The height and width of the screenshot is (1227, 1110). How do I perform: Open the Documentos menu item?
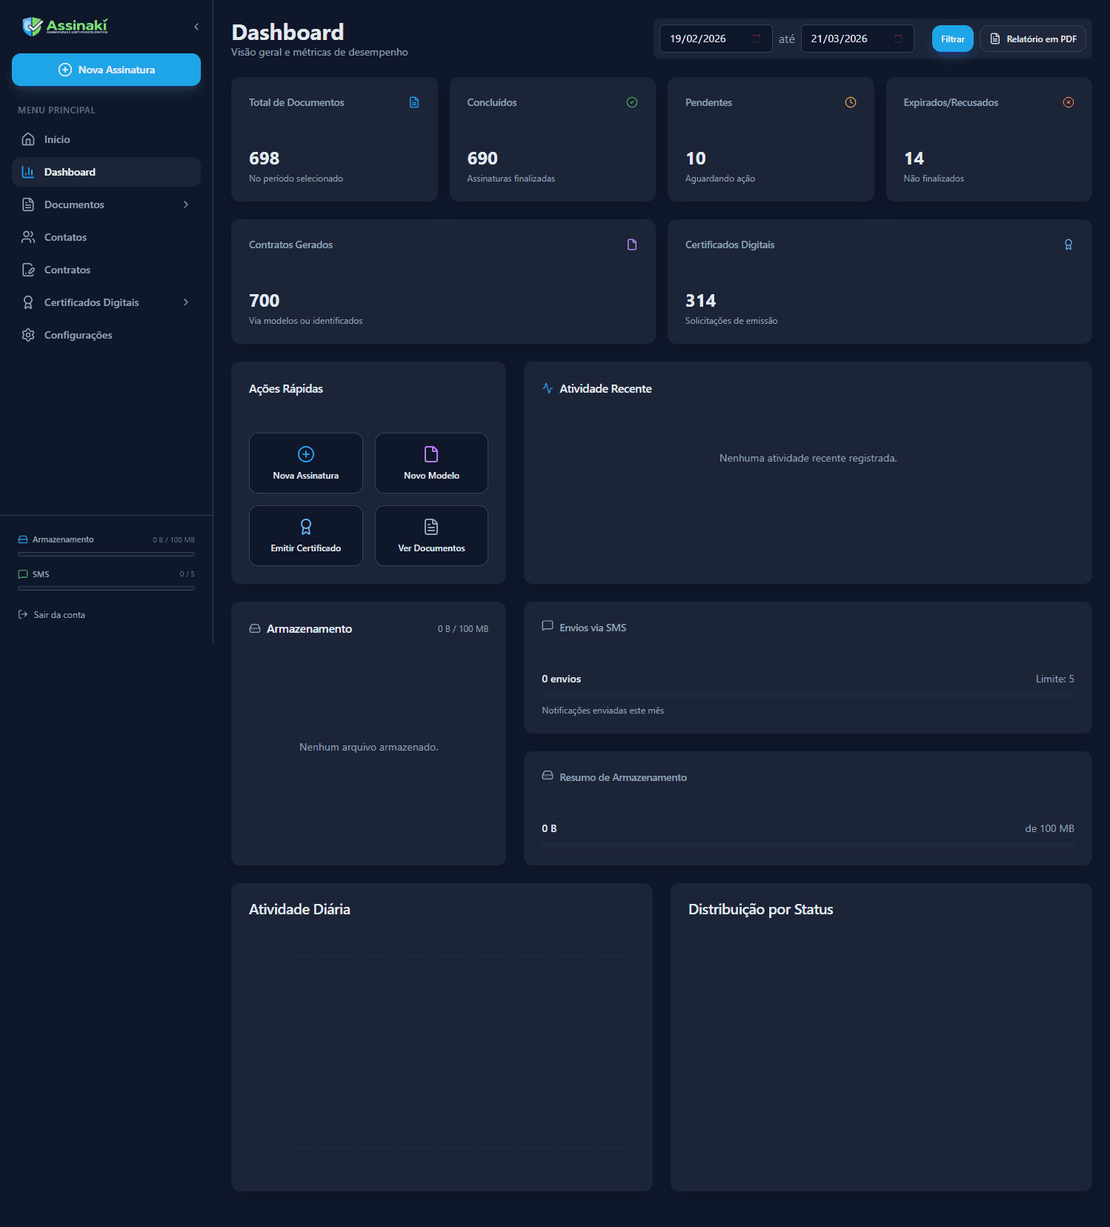(x=106, y=204)
